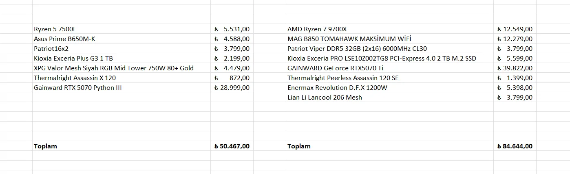
Task: Select the Asus Prime B650M-K cell
Action: (122, 39)
